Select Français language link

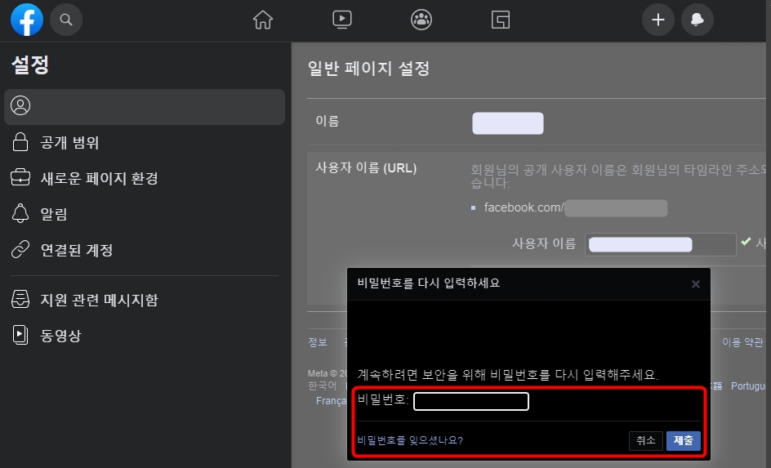point(332,401)
